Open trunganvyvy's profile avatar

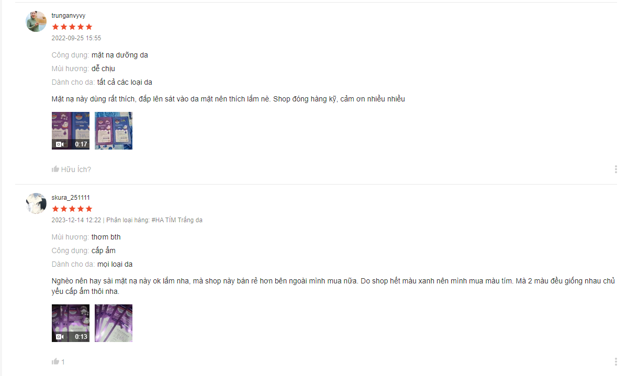[x=36, y=21]
